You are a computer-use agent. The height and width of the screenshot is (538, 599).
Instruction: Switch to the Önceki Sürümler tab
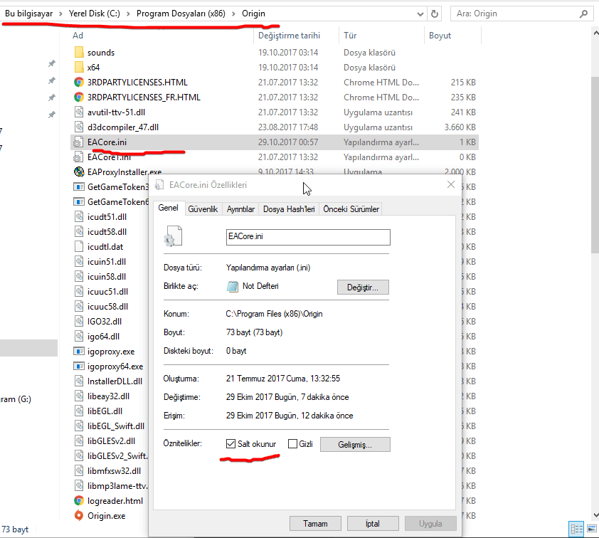pyautogui.click(x=351, y=209)
